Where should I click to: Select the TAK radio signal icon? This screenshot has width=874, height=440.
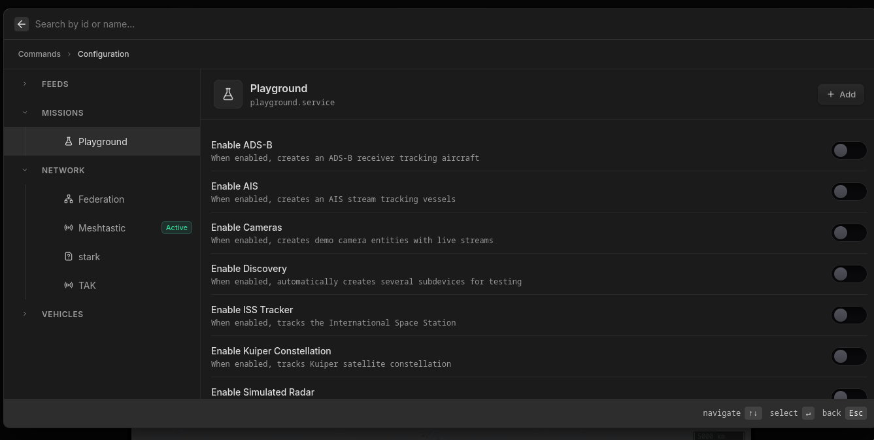click(x=69, y=285)
